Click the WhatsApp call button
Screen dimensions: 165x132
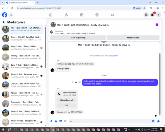(67, 100)
